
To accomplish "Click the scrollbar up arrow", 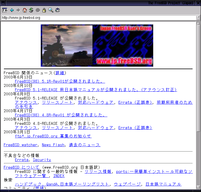I will click(x=198, y=23).
